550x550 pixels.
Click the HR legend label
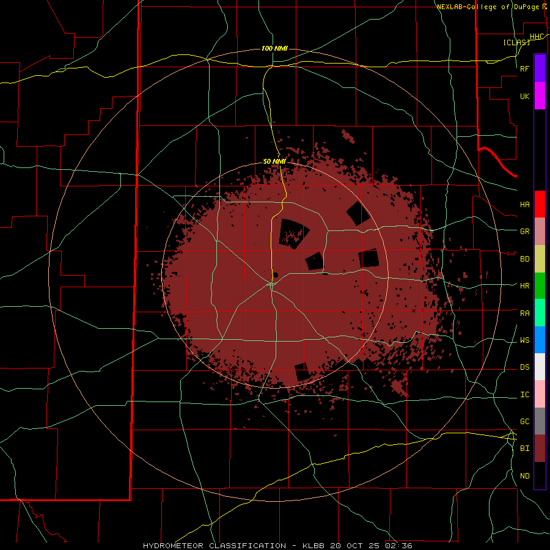525,286
